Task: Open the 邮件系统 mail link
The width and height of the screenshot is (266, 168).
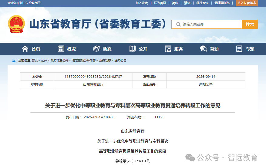Action: click(202, 3)
